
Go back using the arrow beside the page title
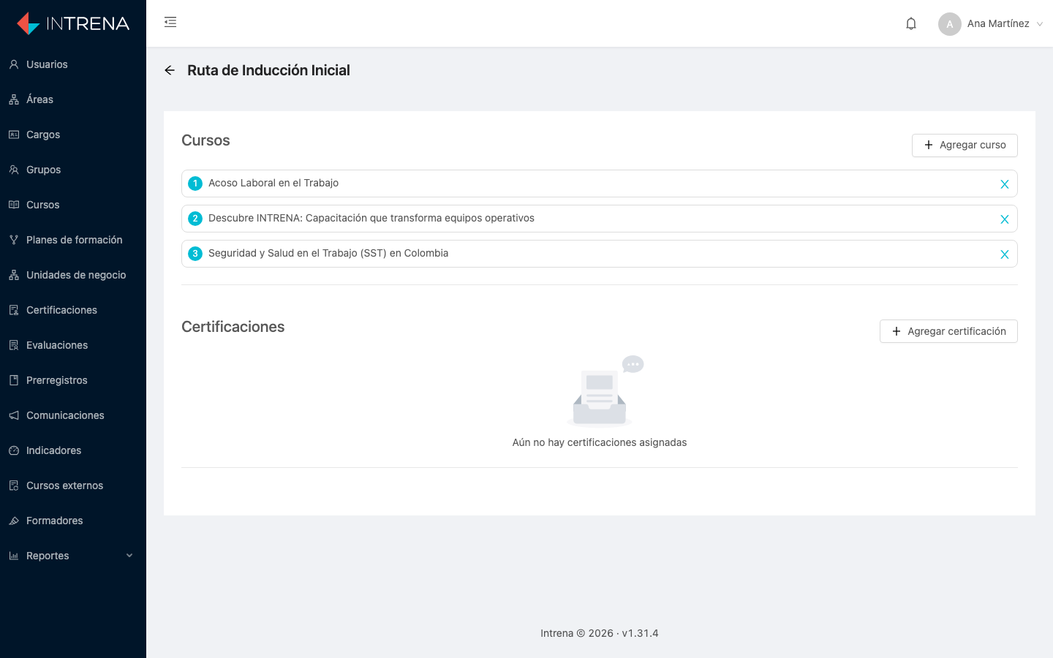(170, 70)
